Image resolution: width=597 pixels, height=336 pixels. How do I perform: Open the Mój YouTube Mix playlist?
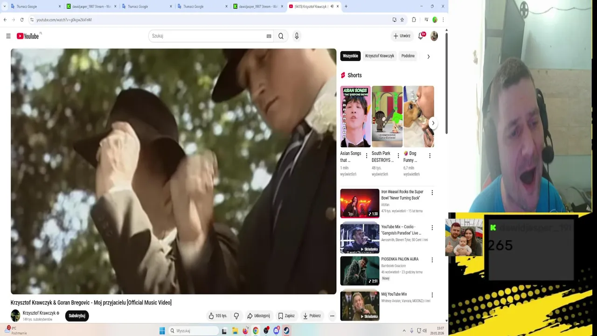(x=360, y=306)
